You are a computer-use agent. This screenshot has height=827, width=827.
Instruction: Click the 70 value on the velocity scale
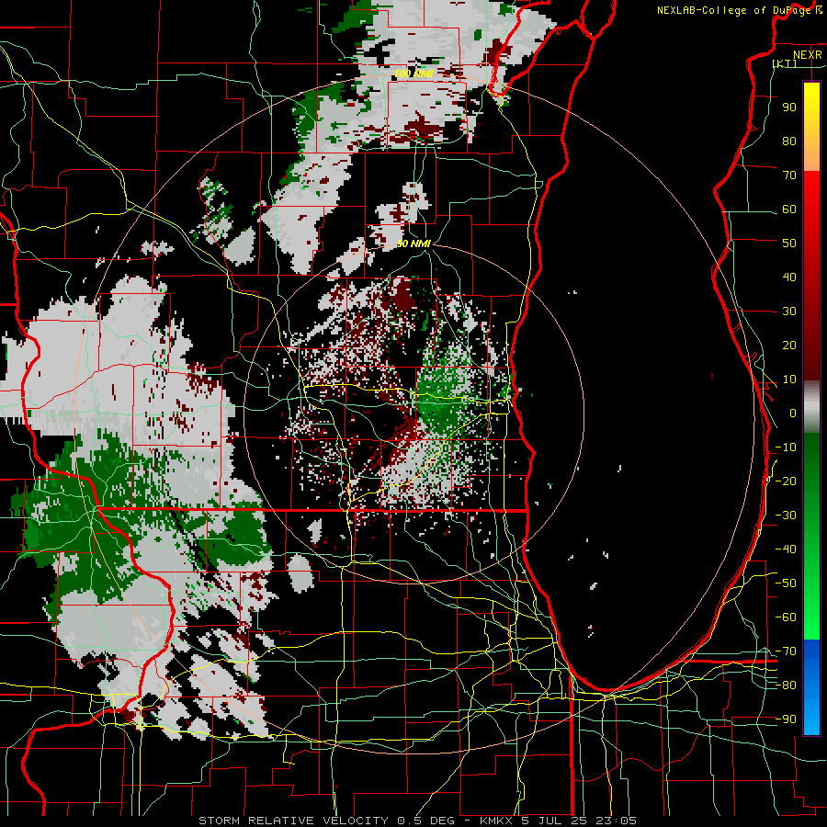pyautogui.click(x=789, y=176)
